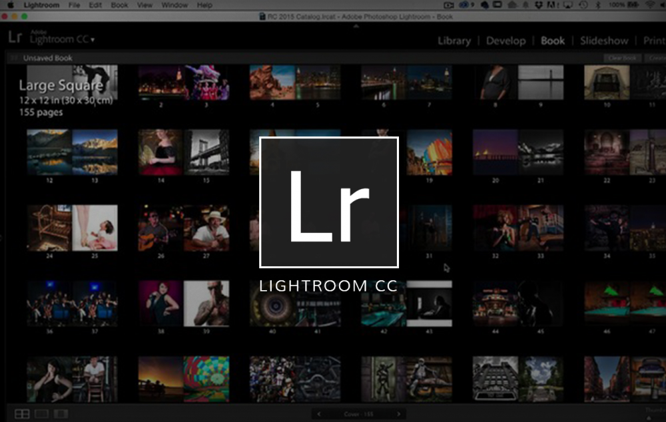Switch to the Develop module
Screen dimensions: 666x422
click(506, 41)
